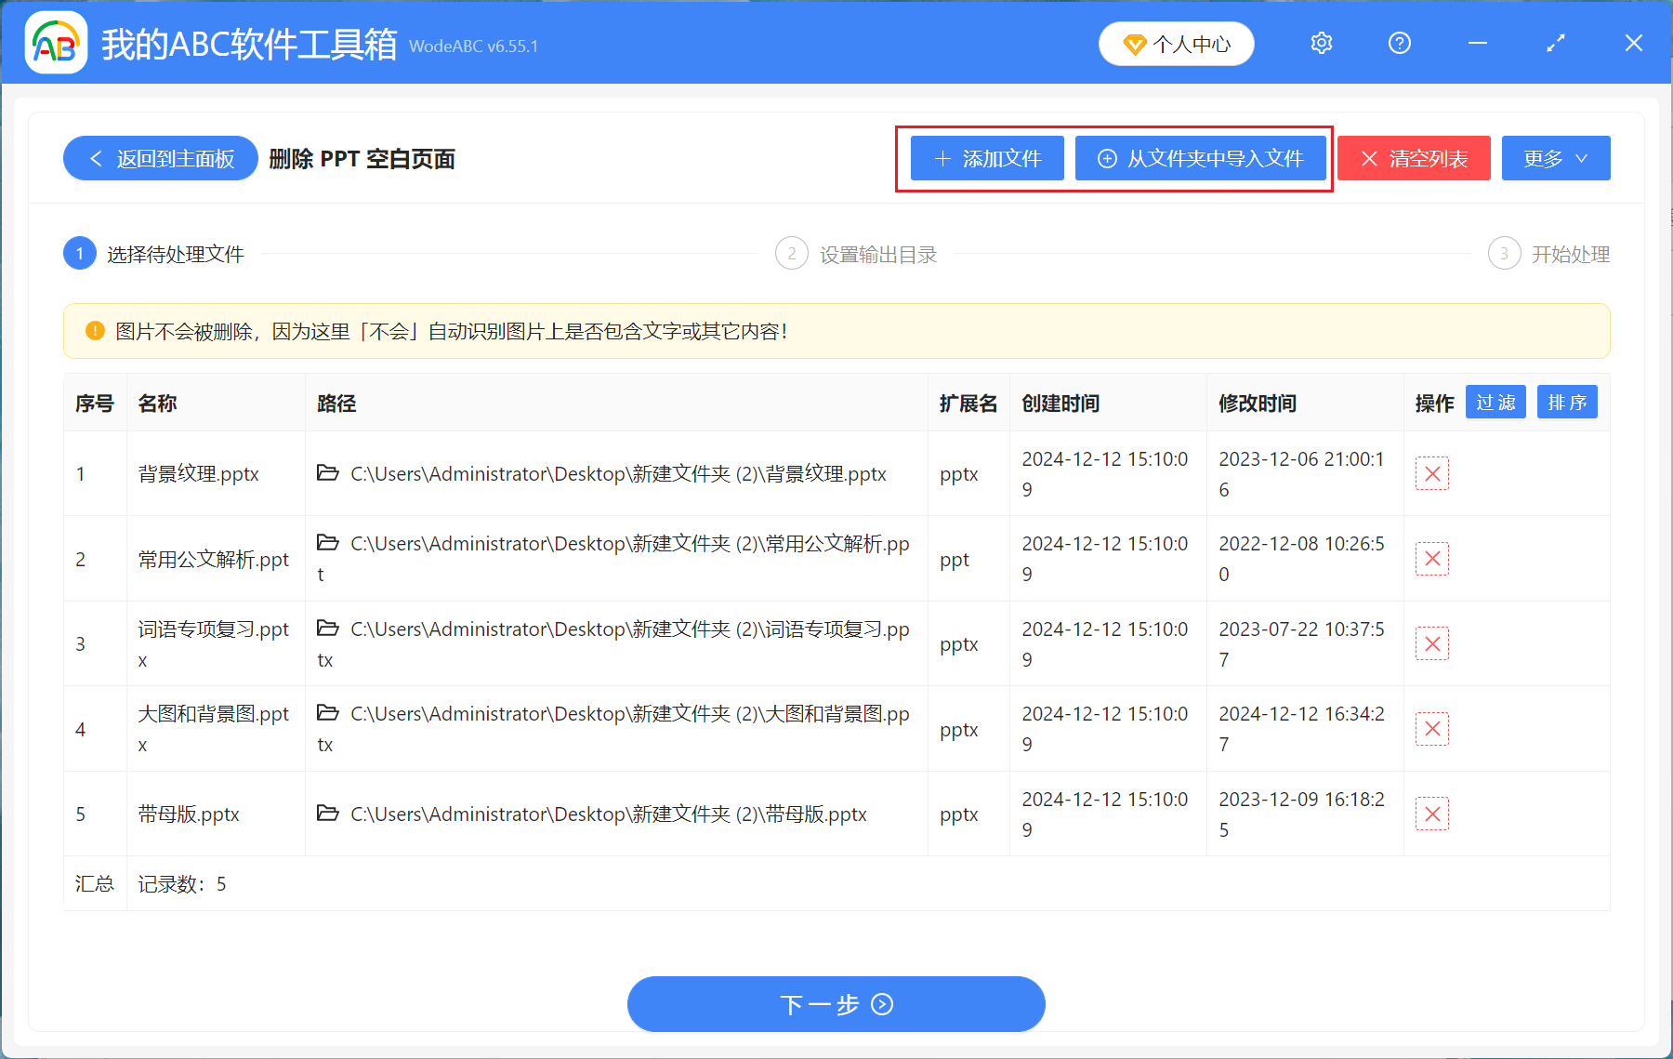Return to main panel via 返回到主面板
The width and height of the screenshot is (1673, 1059).
tap(160, 158)
